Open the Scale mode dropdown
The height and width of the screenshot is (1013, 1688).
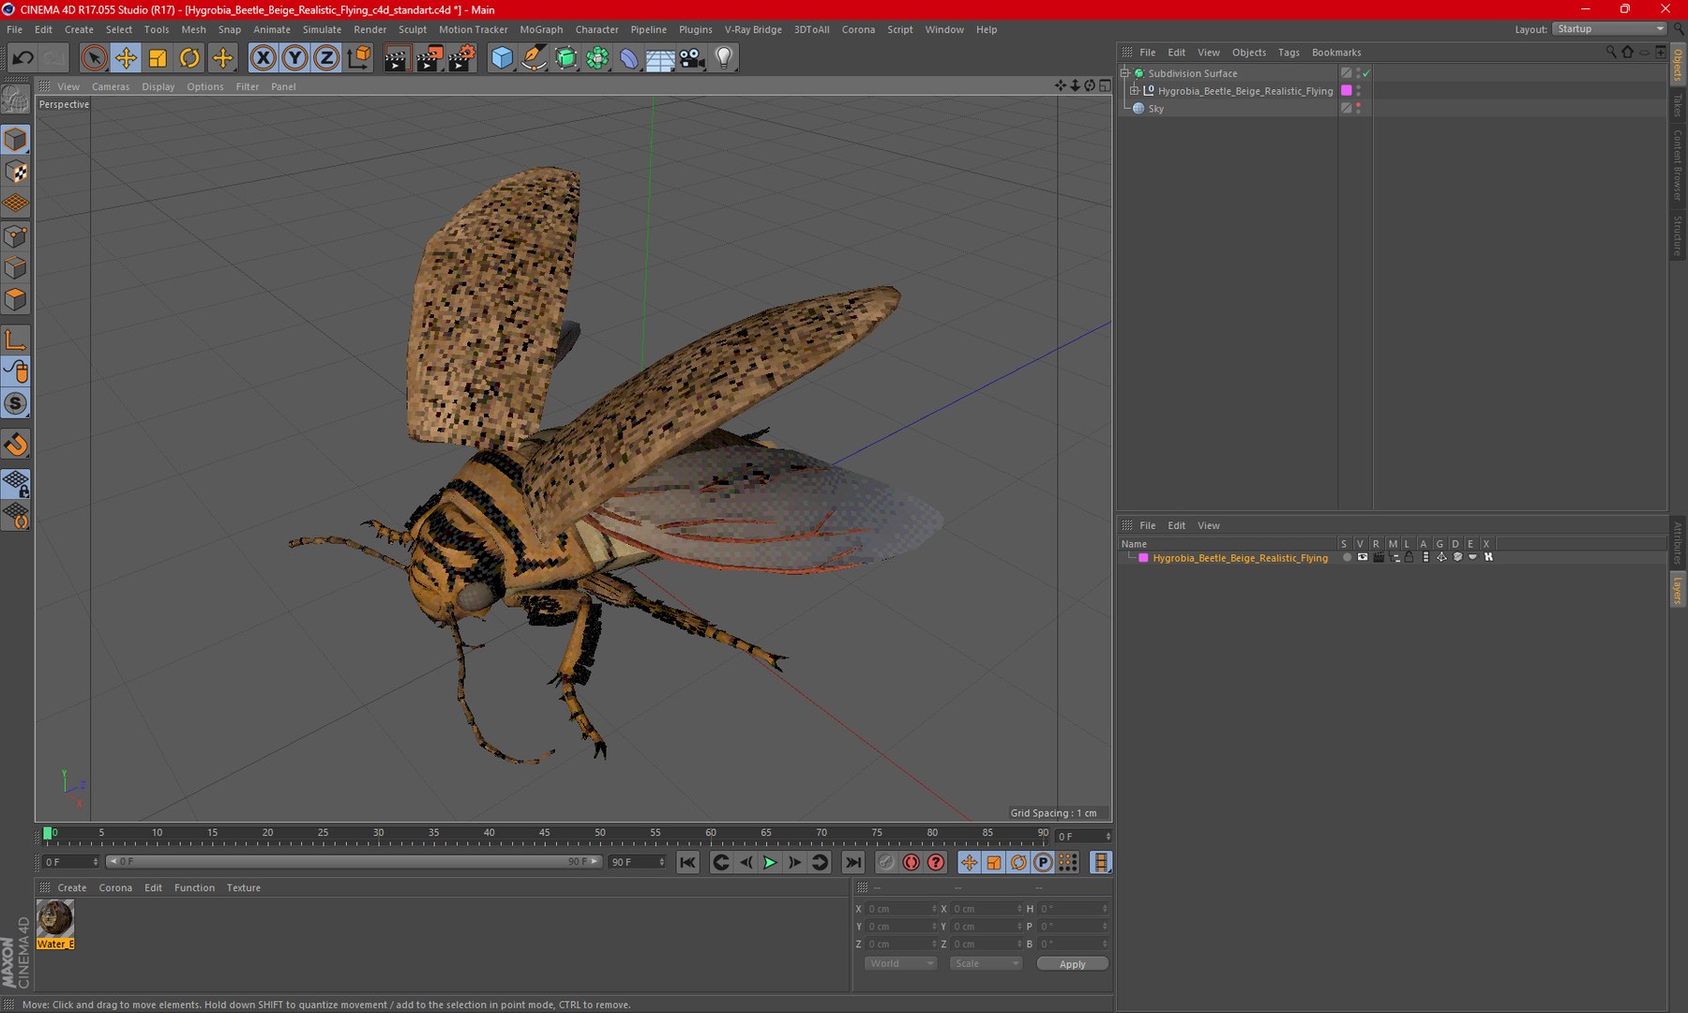[x=985, y=963]
